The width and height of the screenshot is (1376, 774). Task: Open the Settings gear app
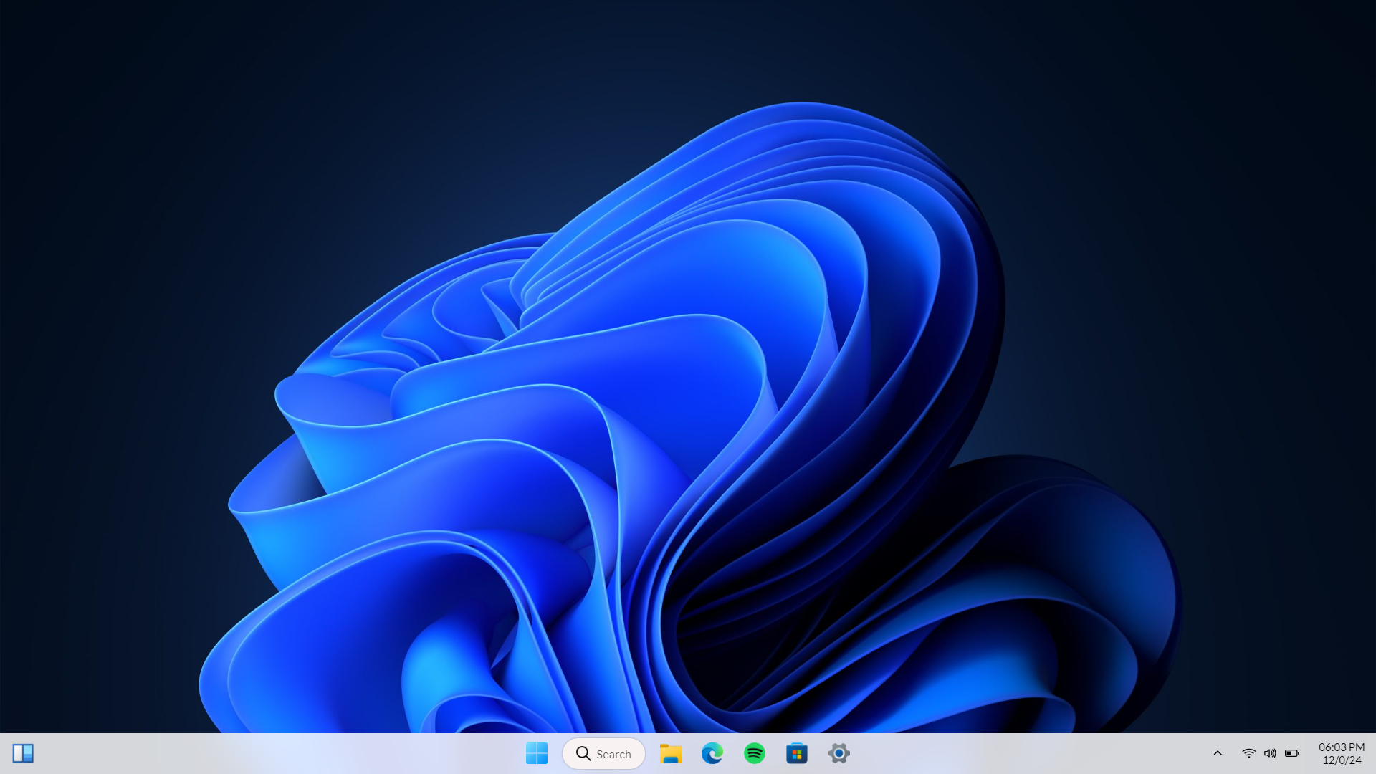click(838, 753)
